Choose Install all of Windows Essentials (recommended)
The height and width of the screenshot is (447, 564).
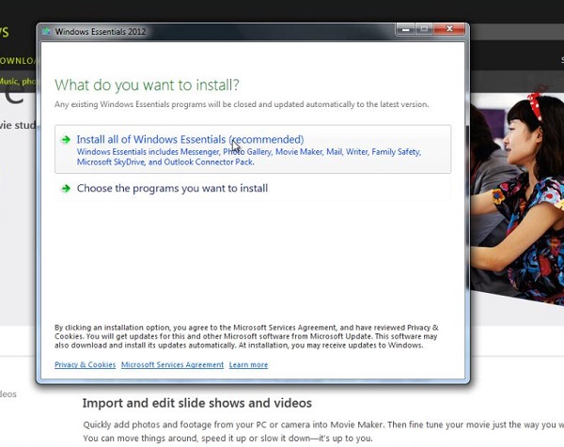[x=253, y=149]
